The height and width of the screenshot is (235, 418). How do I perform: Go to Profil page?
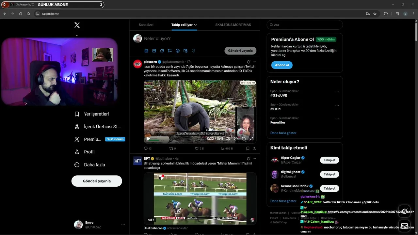pyautogui.click(x=85, y=152)
